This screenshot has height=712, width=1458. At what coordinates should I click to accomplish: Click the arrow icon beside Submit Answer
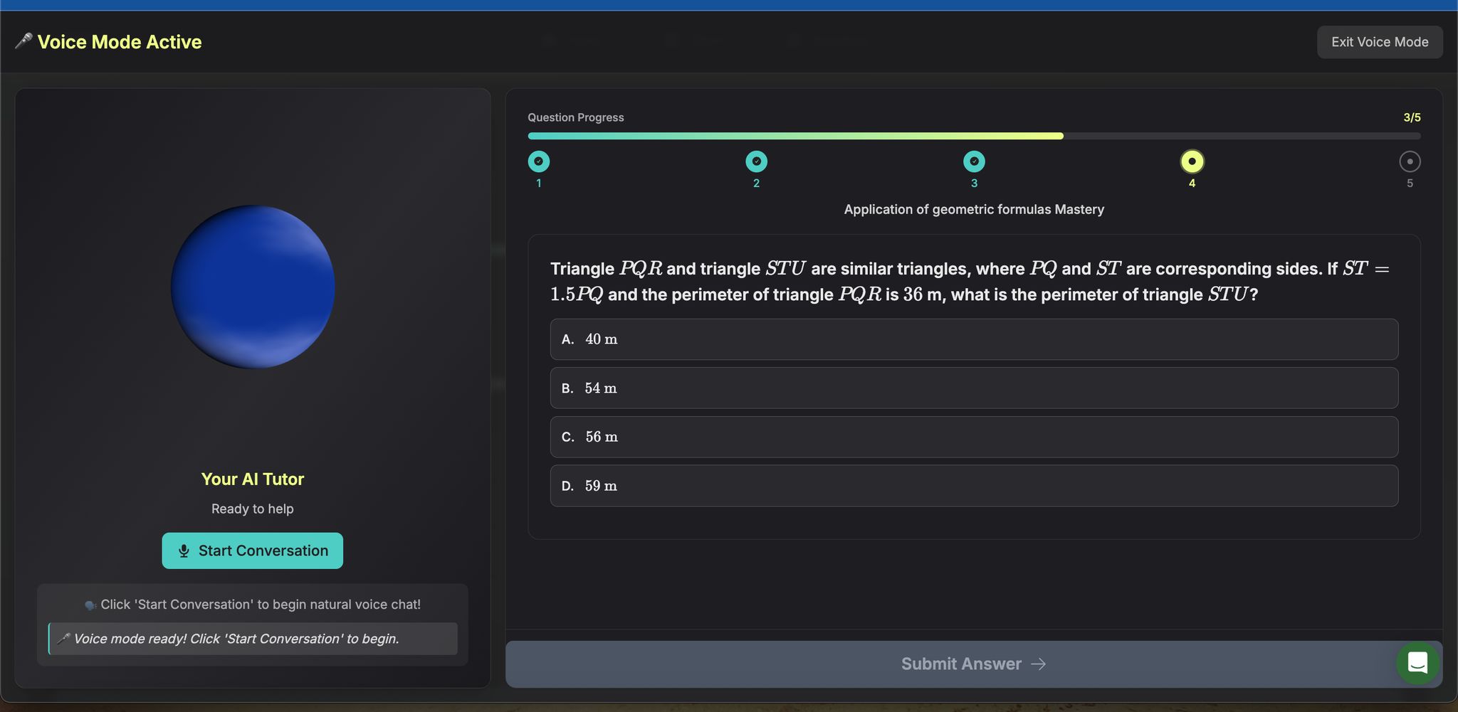[x=1039, y=664]
